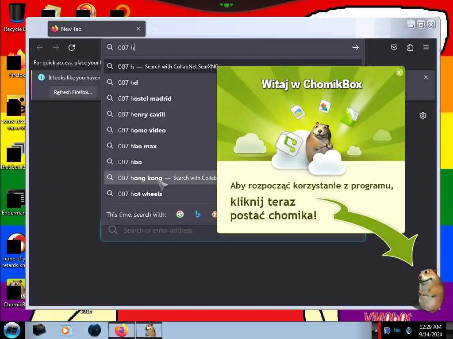The width and height of the screenshot is (453, 339).
Task: Click the black folder taskbar icon
Action: 39,330
